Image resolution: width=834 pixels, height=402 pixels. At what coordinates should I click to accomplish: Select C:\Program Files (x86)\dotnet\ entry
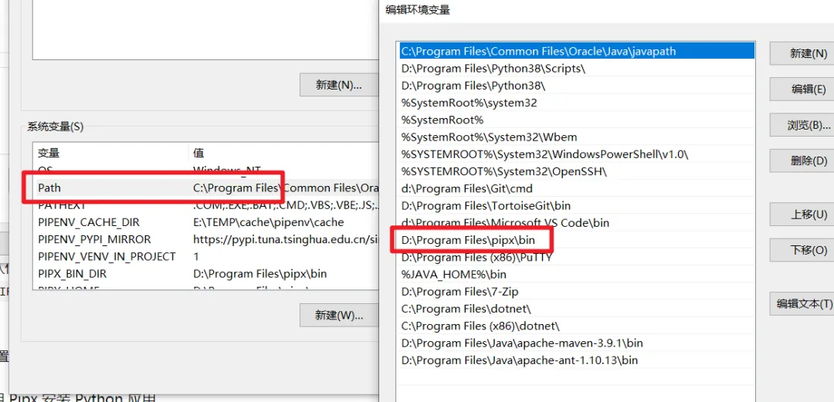point(577,326)
